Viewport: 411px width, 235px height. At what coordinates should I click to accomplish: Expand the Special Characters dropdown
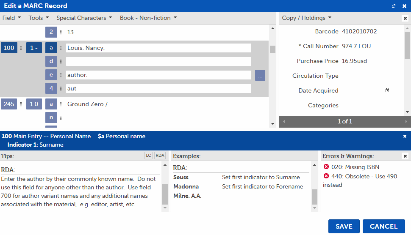[x=84, y=18]
